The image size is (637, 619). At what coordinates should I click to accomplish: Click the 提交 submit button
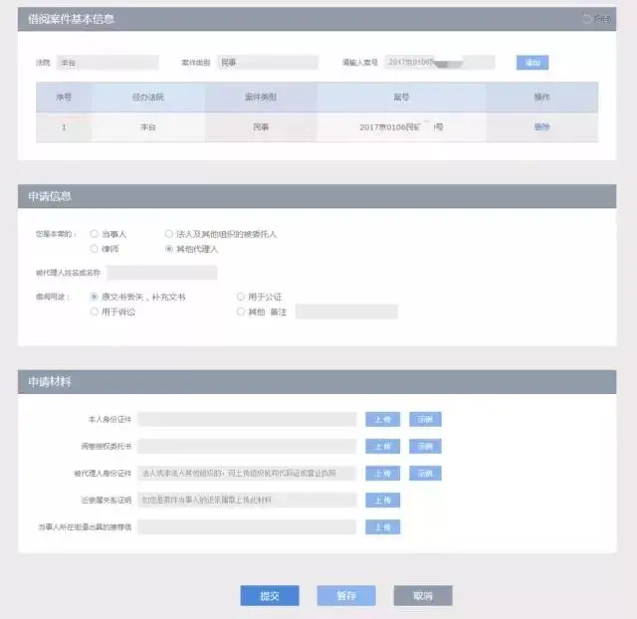click(x=270, y=596)
